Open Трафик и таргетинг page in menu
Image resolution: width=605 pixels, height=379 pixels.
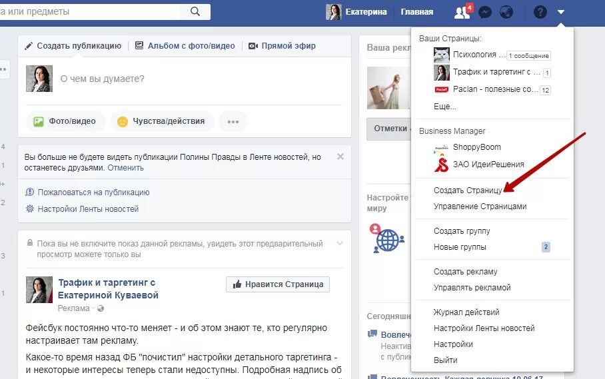(496, 72)
